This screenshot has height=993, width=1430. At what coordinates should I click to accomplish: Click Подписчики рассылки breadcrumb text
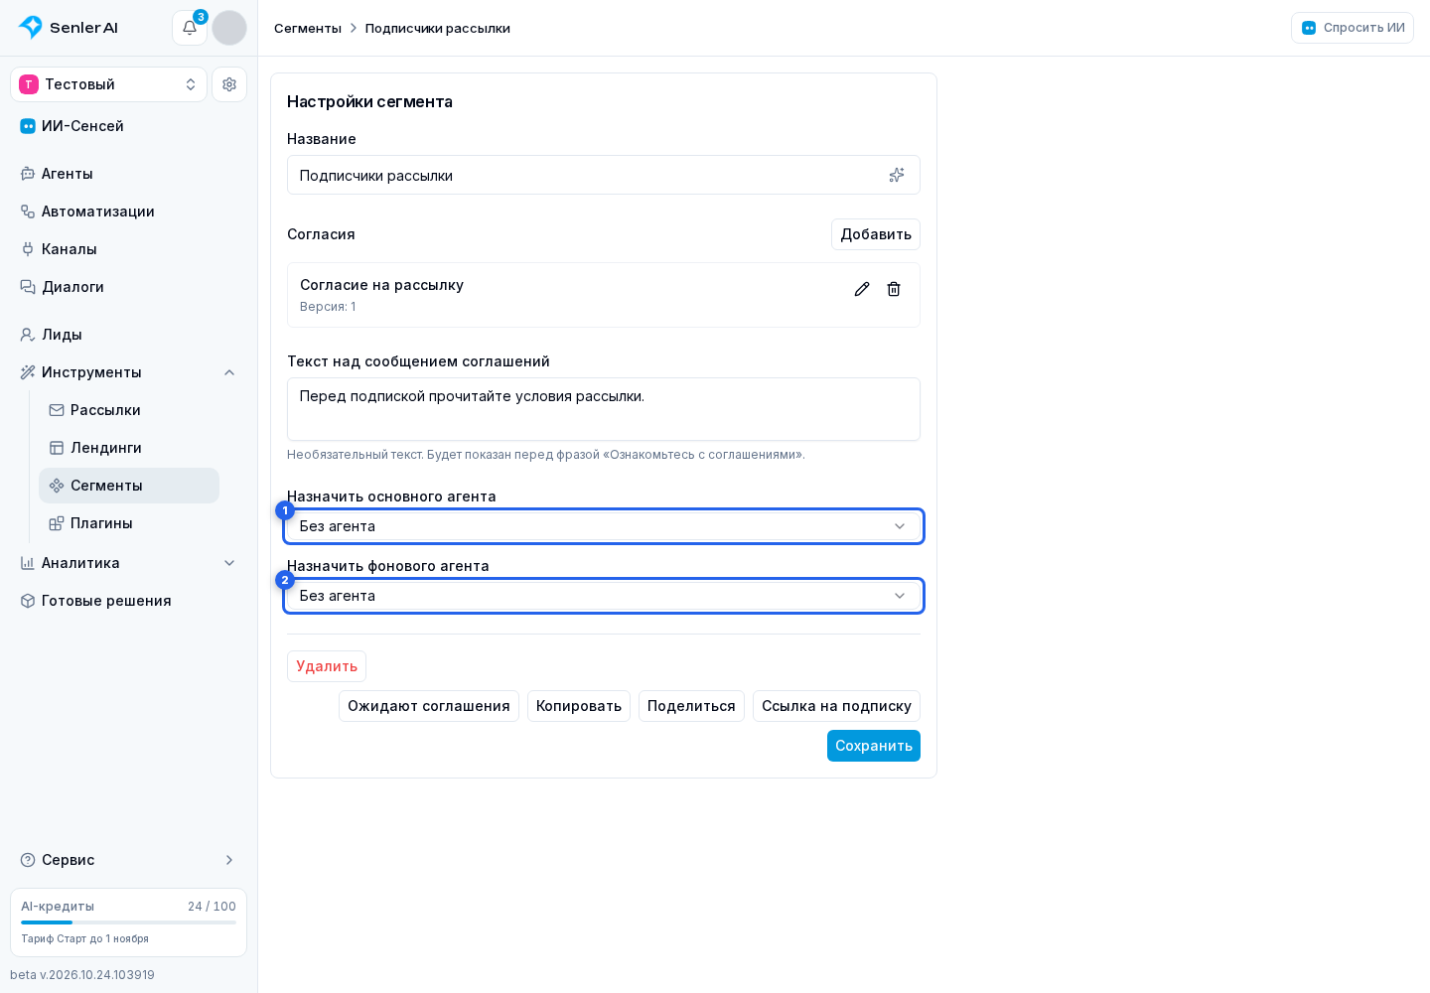point(438,28)
